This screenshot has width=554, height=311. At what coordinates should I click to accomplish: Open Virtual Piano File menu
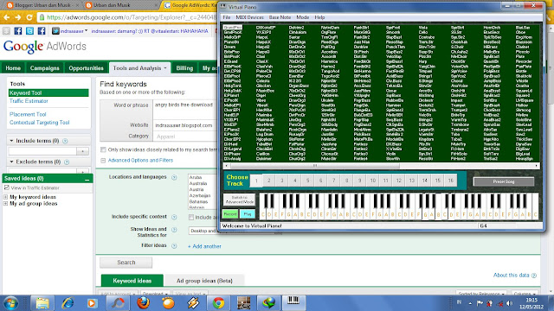pos(227,17)
